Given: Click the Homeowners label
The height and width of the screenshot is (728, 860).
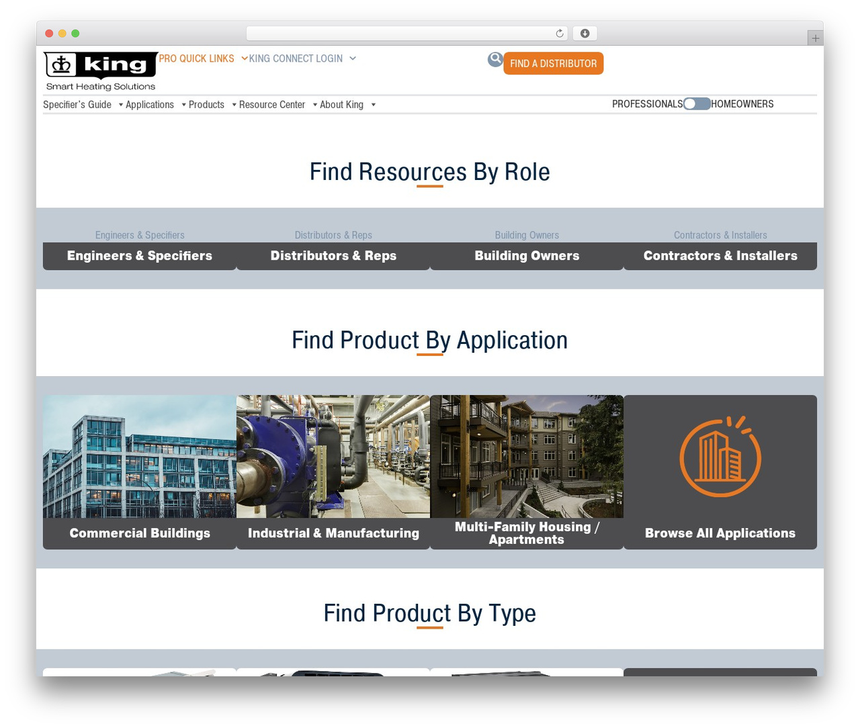Looking at the screenshot, I should [x=742, y=104].
